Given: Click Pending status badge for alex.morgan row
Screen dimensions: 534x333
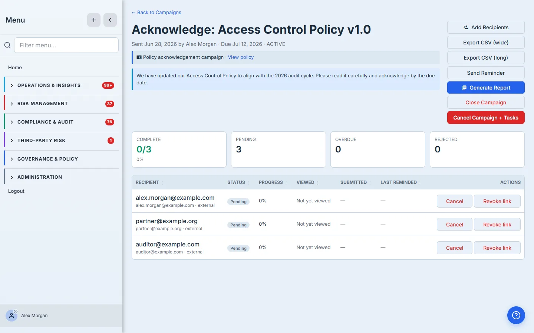Looking at the screenshot, I should pyautogui.click(x=238, y=202).
